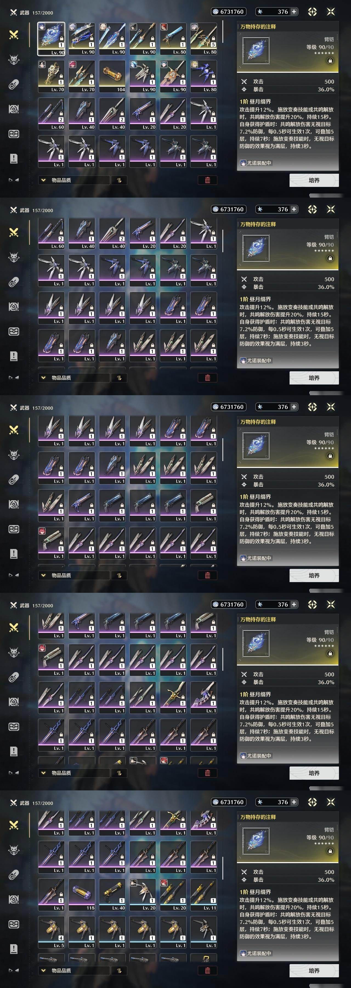This screenshot has height=988, width=351.
Task: Toggle the lock icon on topmost weapon detail card
Action: pyautogui.click(x=330, y=61)
